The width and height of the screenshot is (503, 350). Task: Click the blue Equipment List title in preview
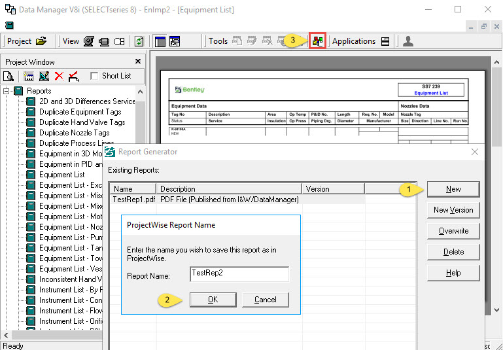431,93
